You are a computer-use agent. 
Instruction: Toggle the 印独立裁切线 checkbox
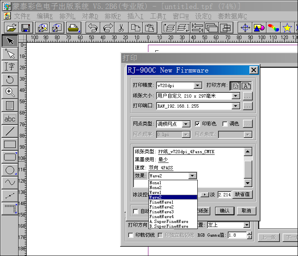161,235
